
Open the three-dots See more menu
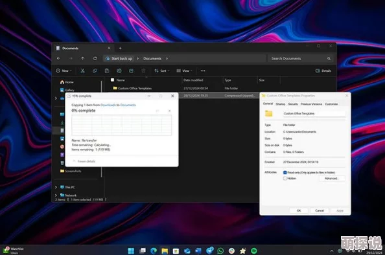tap(203, 71)
